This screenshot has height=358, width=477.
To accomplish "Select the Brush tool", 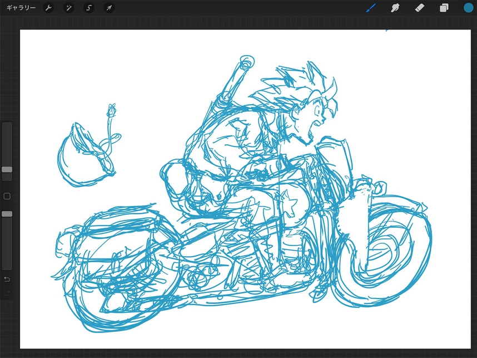I will (371, 8).
